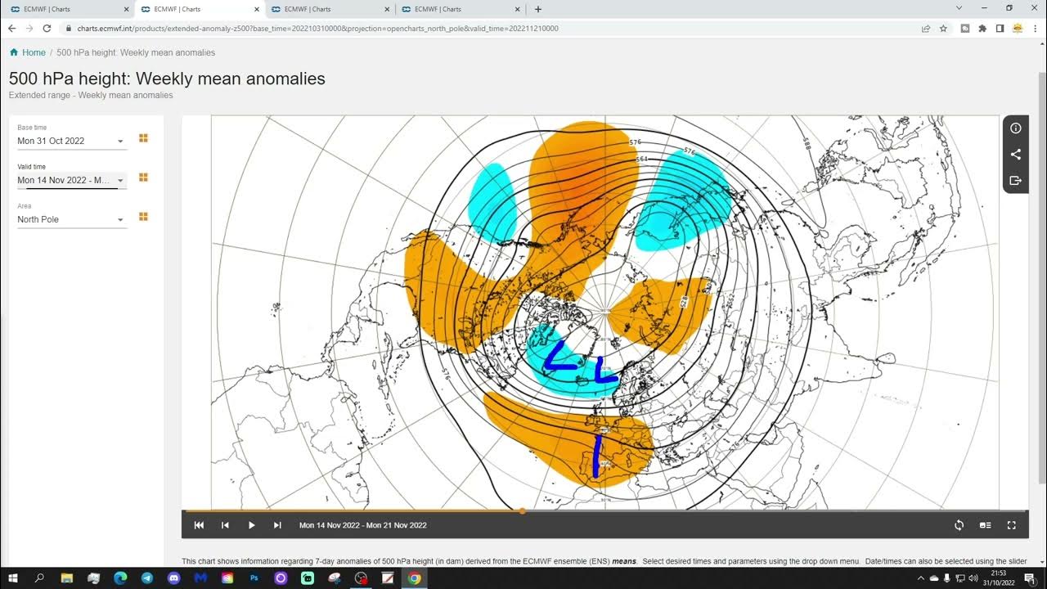Click the Home breadcrumb link
This screenshot has height=589, width=1047.
coord(28,52)
